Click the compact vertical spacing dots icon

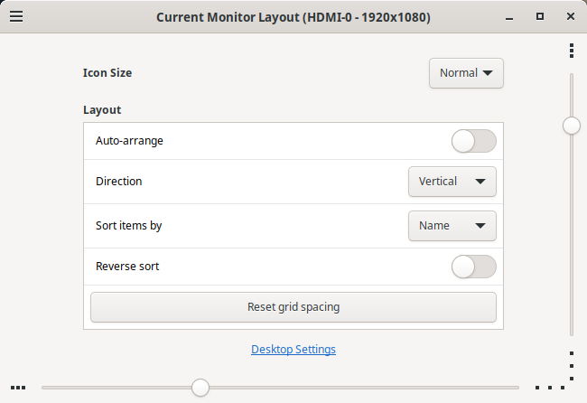point(572,50)
